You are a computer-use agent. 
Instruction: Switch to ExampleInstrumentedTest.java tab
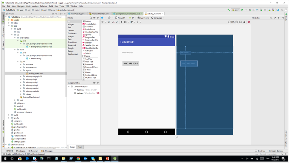pos(128,13)
